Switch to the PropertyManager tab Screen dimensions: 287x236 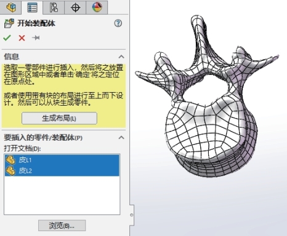[32, 7]
